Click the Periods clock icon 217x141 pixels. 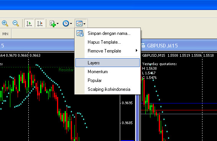pyautogui.click(x=66, y=23)
